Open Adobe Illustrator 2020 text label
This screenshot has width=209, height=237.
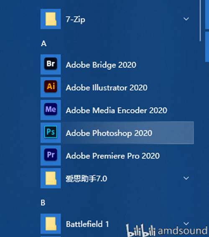point(107,88)
